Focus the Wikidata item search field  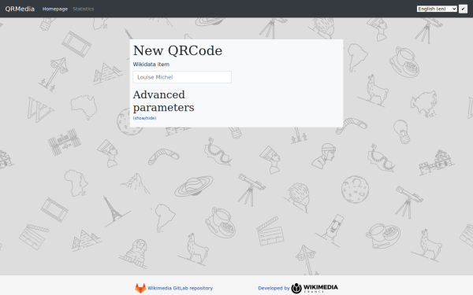182,77
